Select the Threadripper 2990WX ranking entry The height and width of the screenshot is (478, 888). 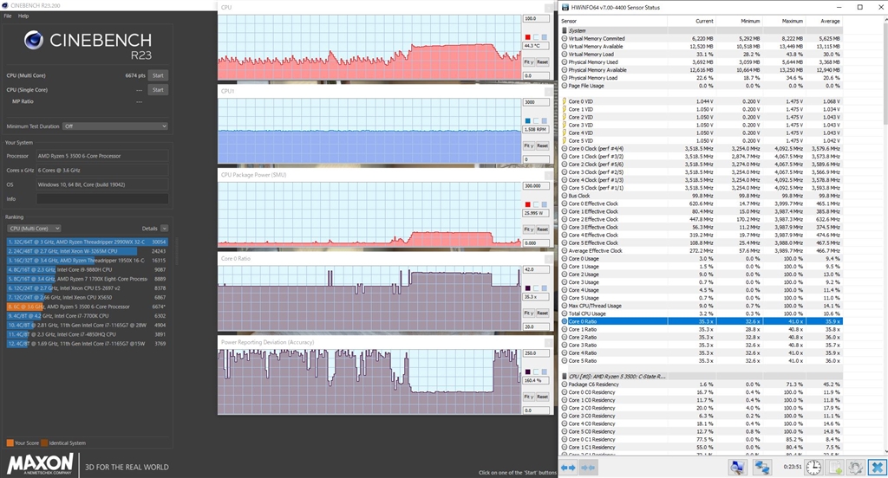pyautogui.click(x=88, y=242)
